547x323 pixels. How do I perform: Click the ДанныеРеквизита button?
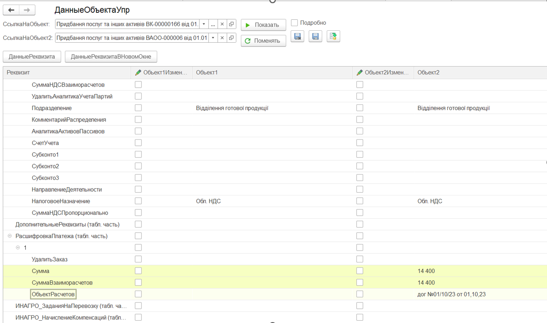(x=32, y=57)
